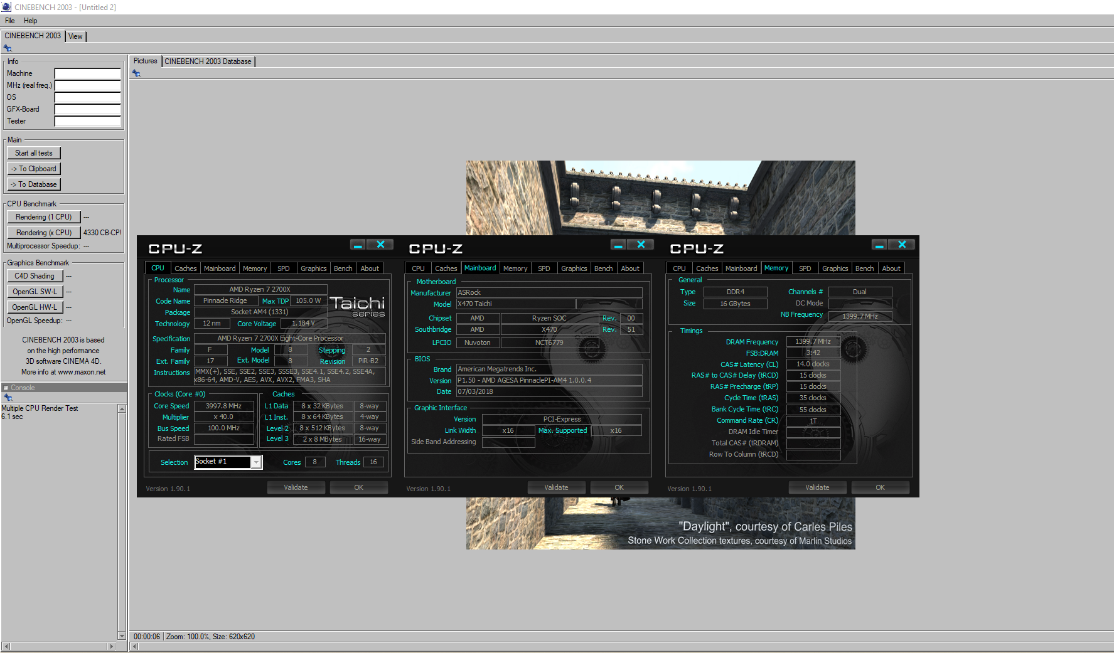The height and width of the screenshot is (653, 1114).
Task: Close the Mainboard CPU-Z window
Action: (x=641, y=245)
